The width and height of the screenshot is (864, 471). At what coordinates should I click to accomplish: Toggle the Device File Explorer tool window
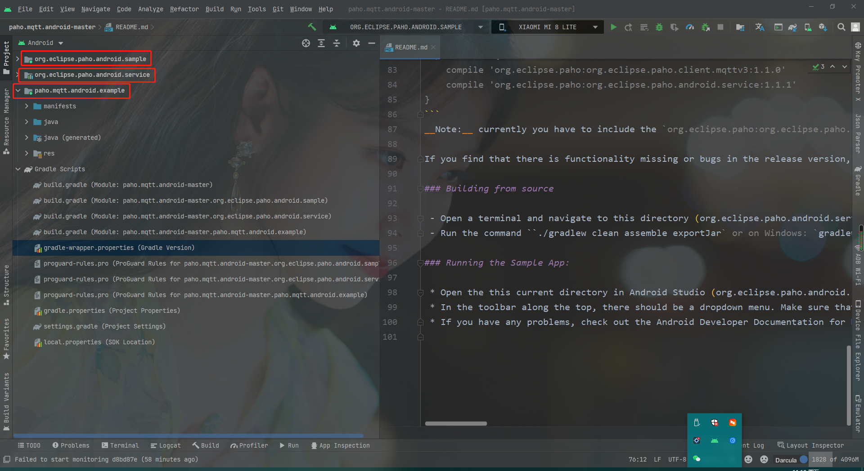click(x=858, y=340)
